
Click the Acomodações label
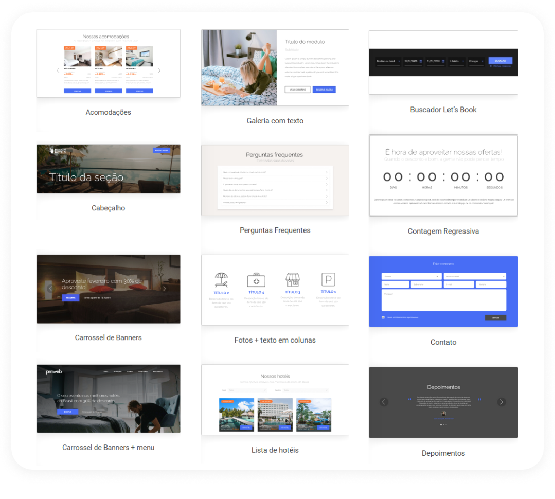coord(109,112)
